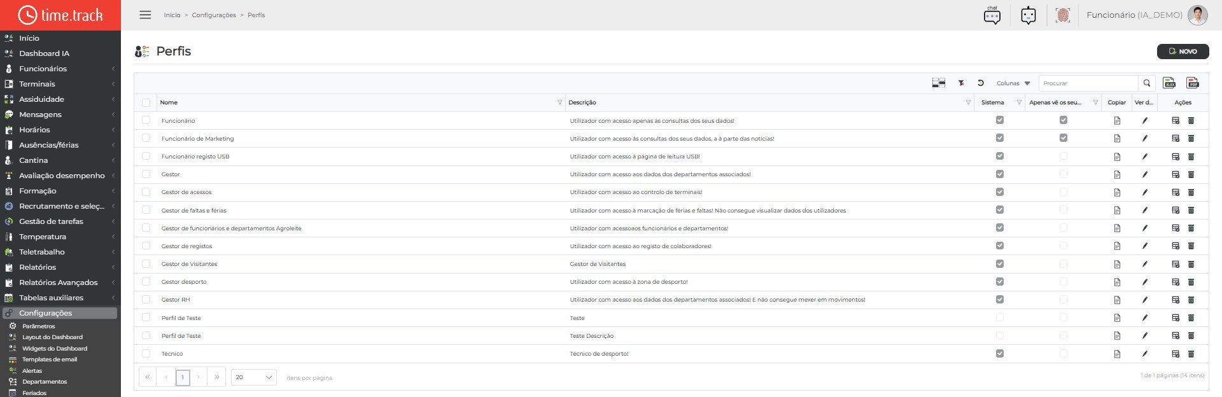Toggle the select-all checkbox in header
This screenshot has width=1222, height=397.
146,102
